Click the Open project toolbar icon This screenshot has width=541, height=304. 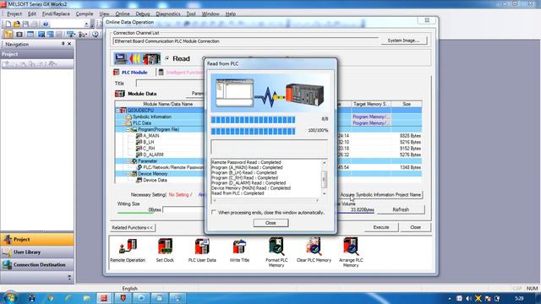(17, 24)
